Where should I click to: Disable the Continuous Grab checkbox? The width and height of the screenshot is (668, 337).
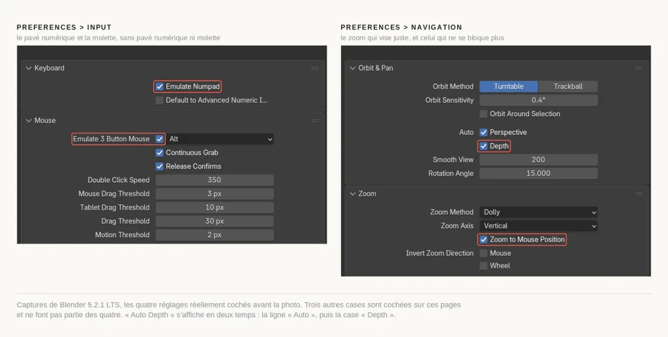[159, 152]
